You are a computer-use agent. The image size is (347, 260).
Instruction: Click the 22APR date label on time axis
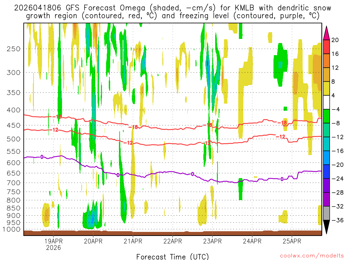(172, 241)
